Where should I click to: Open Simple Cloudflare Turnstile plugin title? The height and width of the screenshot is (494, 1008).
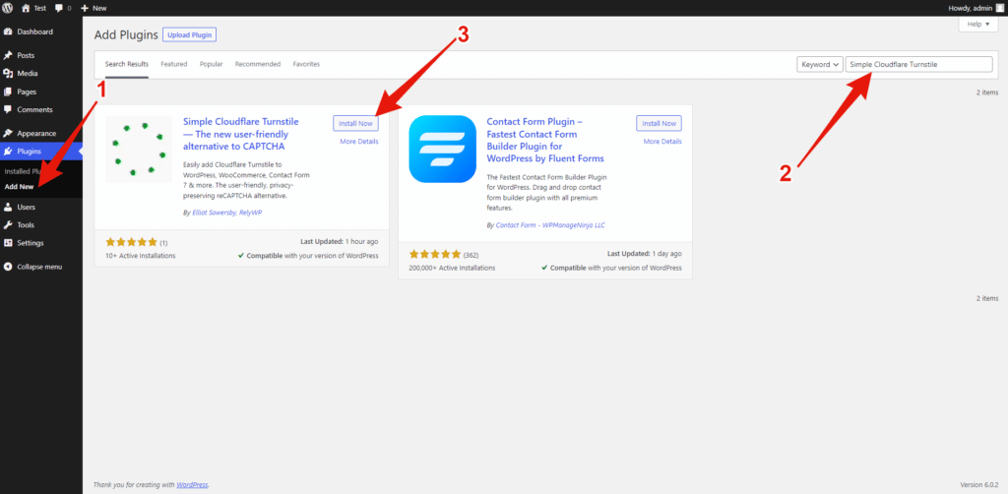pos(241,134)
